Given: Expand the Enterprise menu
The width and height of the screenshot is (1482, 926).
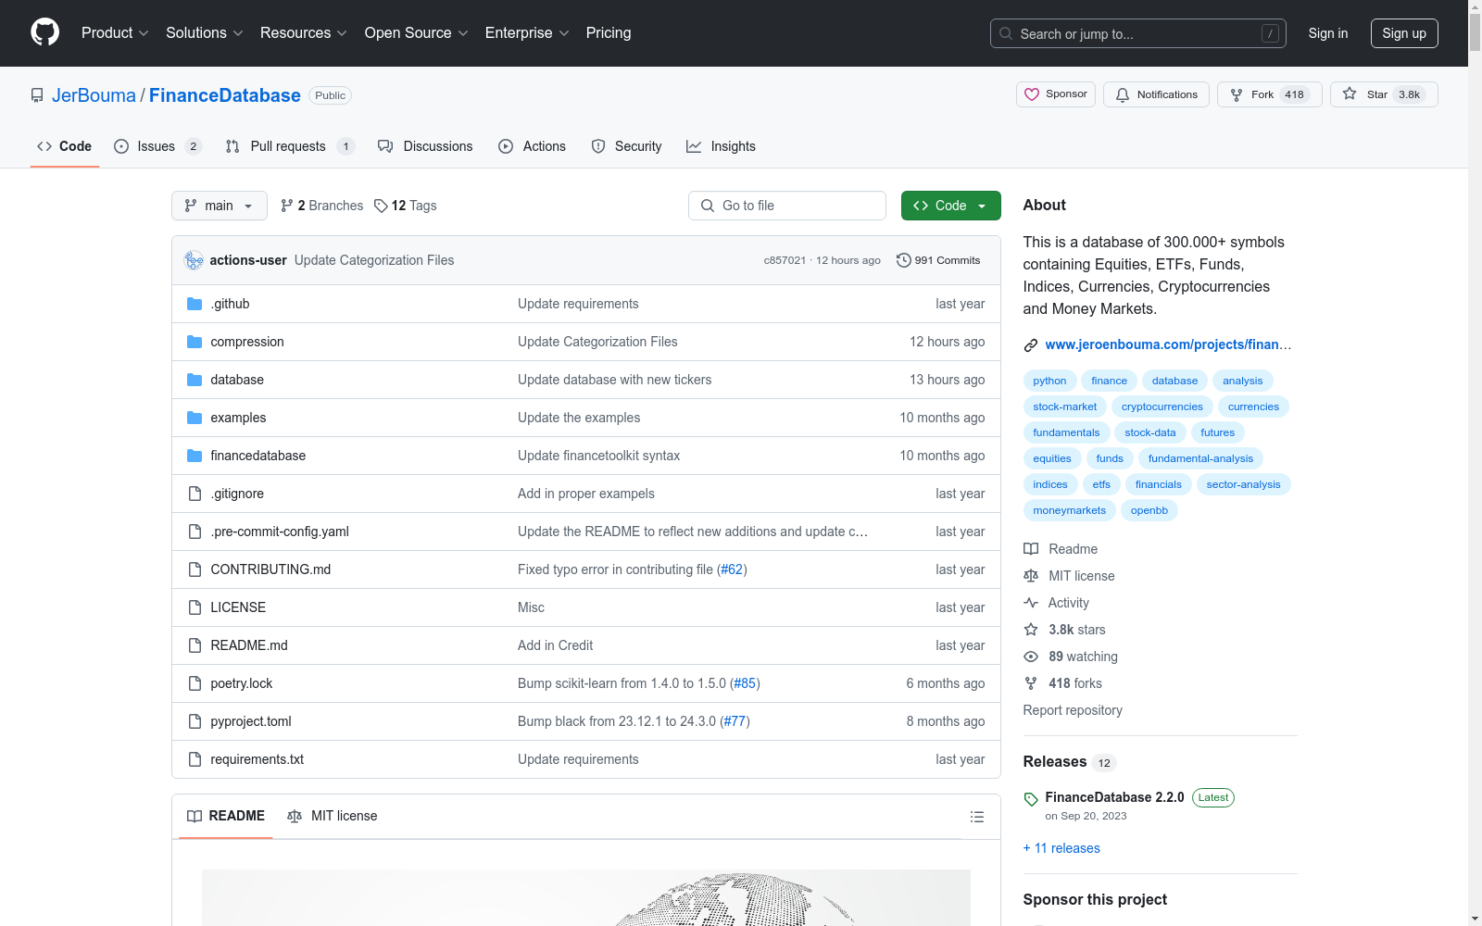Looking at the screenshot, I should click(527, 32).
